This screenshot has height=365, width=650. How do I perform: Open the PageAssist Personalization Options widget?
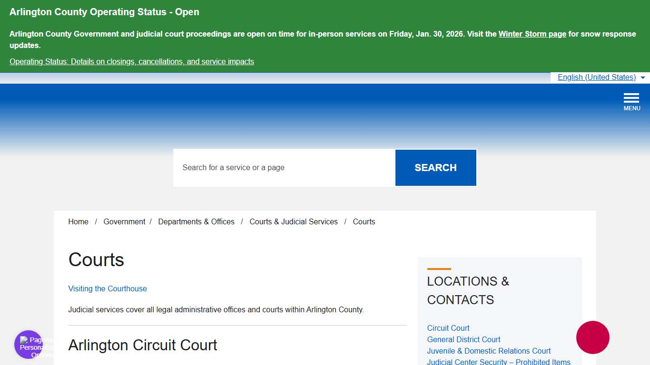point(28,344)
